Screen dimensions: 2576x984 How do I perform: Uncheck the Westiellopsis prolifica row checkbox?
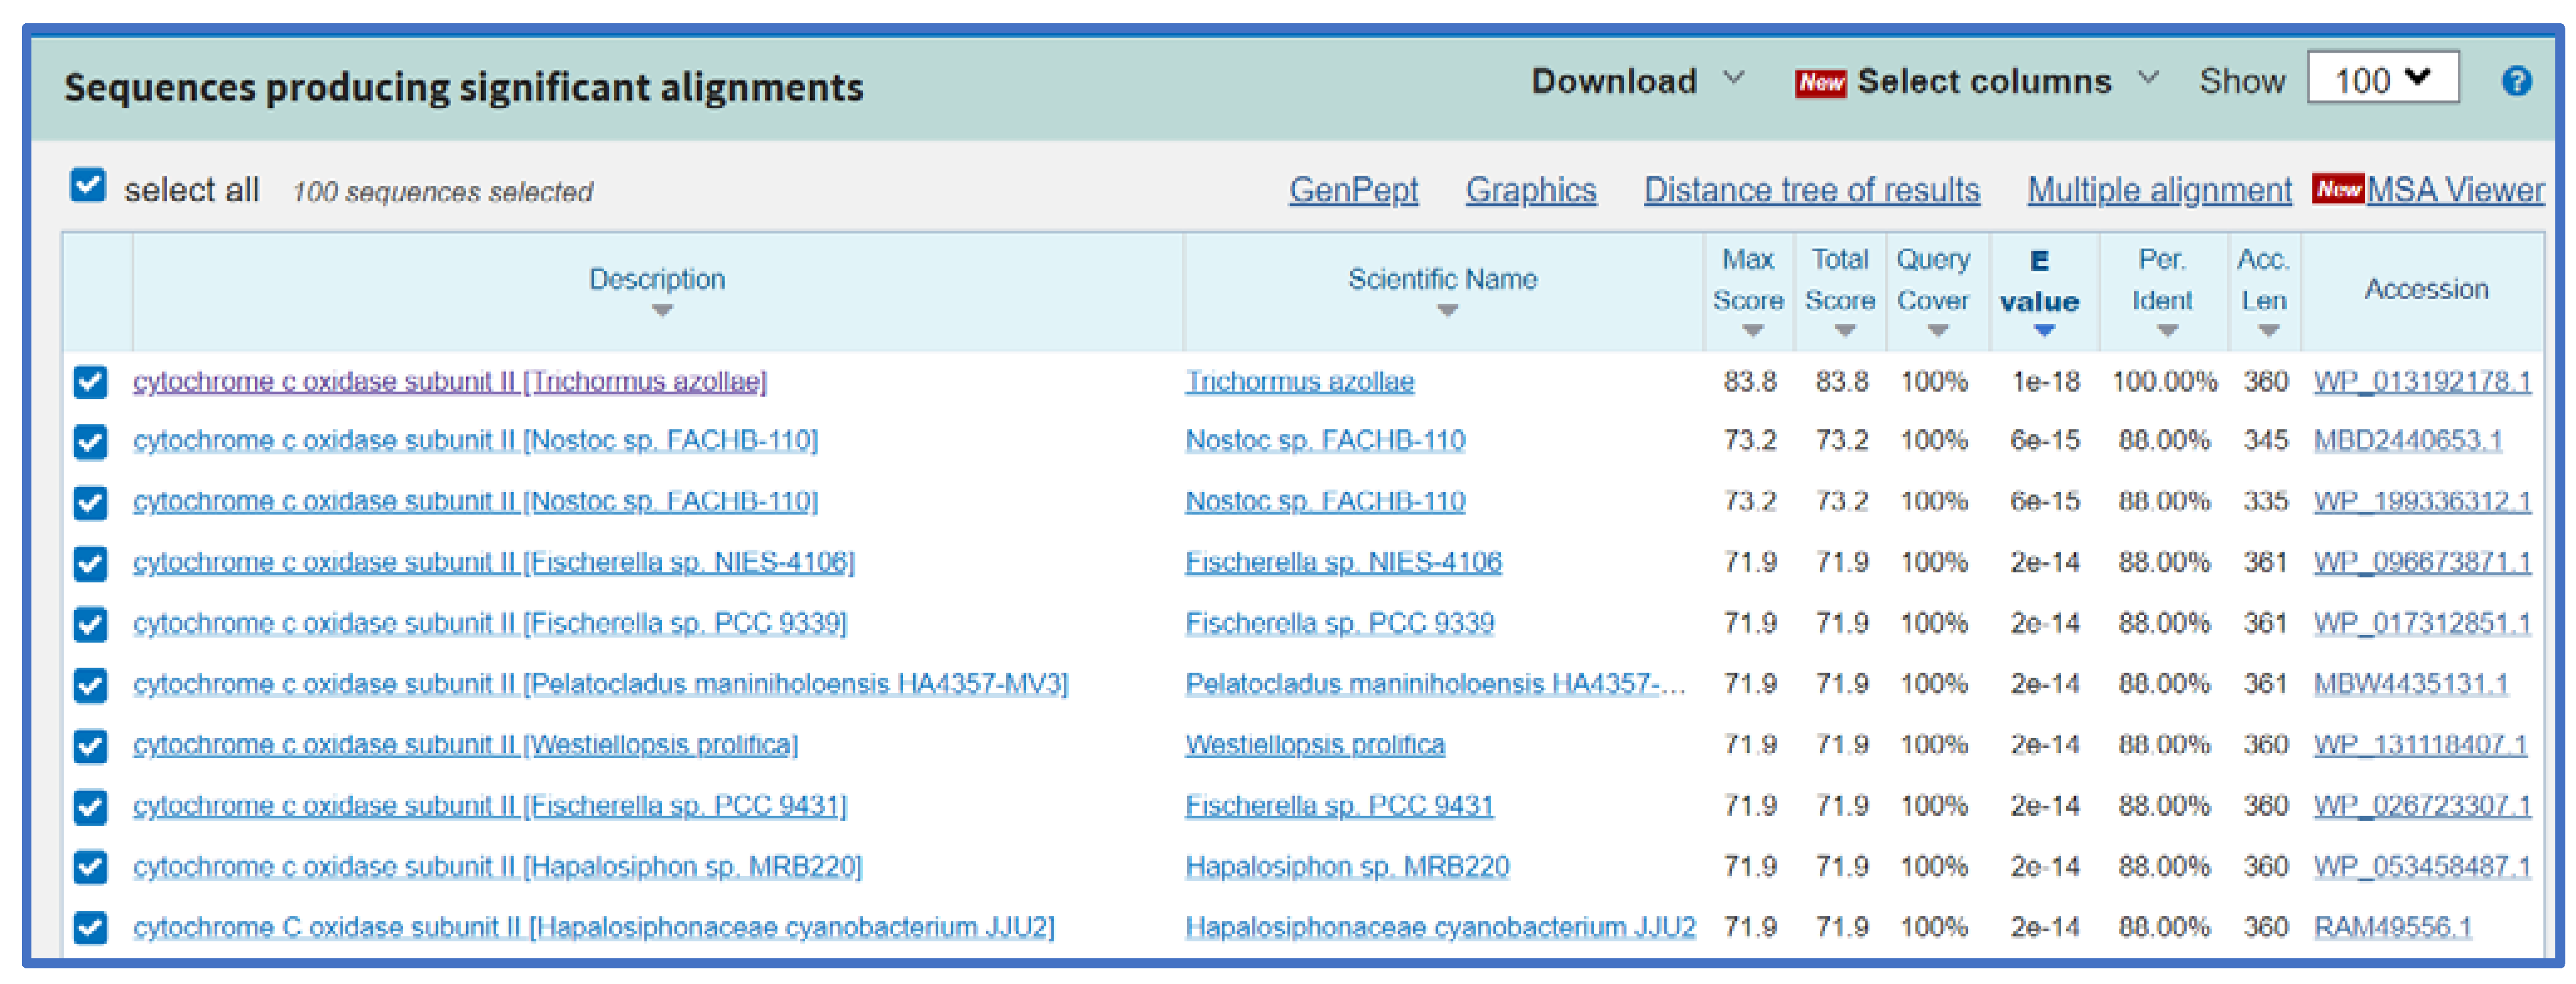click(90, 746)
